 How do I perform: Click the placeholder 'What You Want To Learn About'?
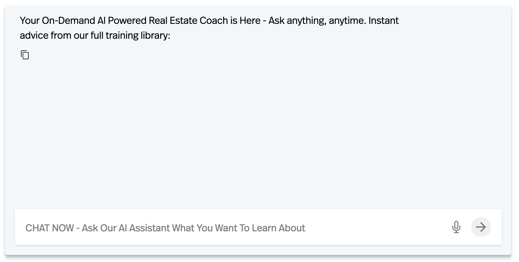click(x=238, y=228)
